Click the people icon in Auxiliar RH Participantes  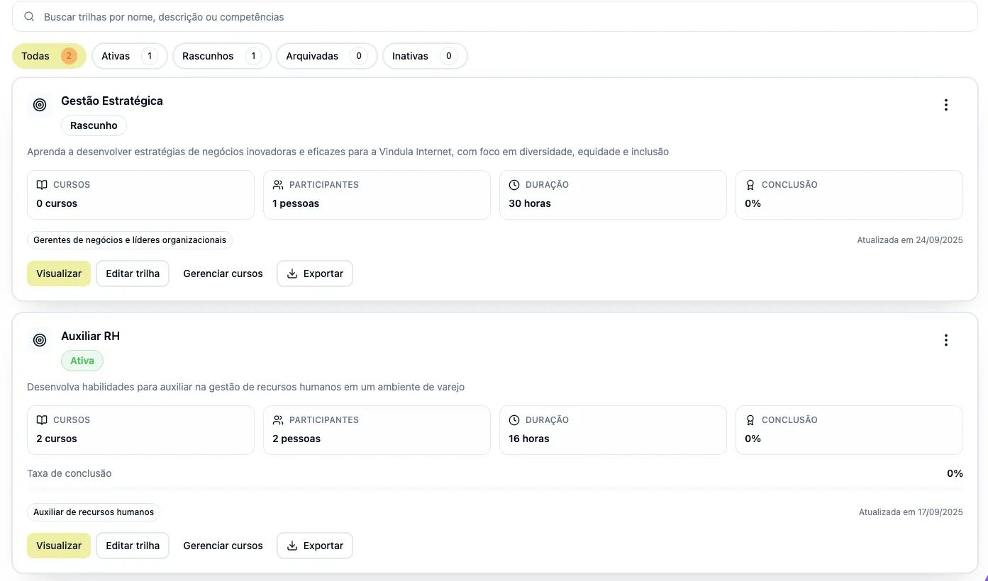click(x=278, y=420)
